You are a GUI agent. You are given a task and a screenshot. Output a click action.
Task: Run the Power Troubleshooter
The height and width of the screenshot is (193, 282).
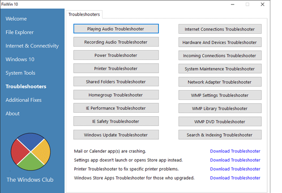coord(116,55)
